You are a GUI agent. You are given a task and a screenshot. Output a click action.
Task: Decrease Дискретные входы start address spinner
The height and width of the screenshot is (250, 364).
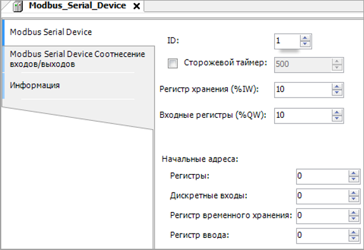[x=353, y=199]
